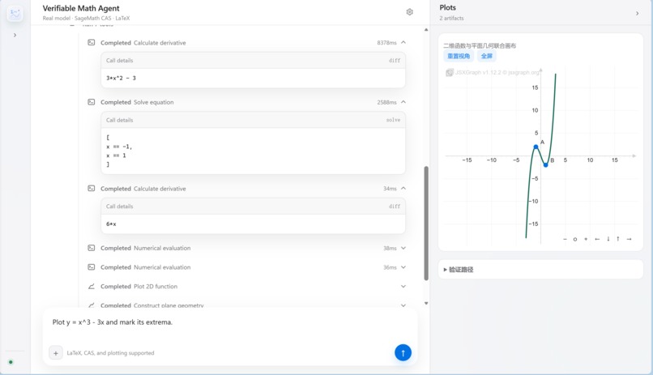Collapse the 34ms Calculate derivative details
Screen dimensions: 653x375
[x=403, y=189]
